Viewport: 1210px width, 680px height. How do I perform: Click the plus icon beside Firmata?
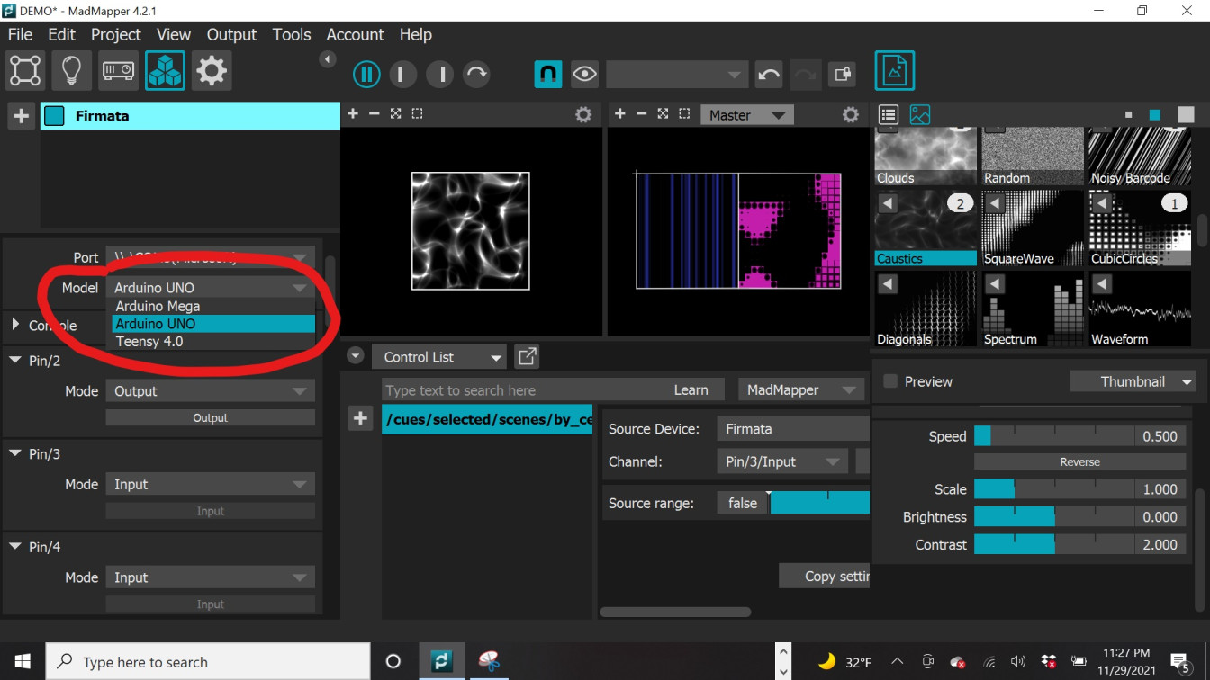click(x=21, y=116)
